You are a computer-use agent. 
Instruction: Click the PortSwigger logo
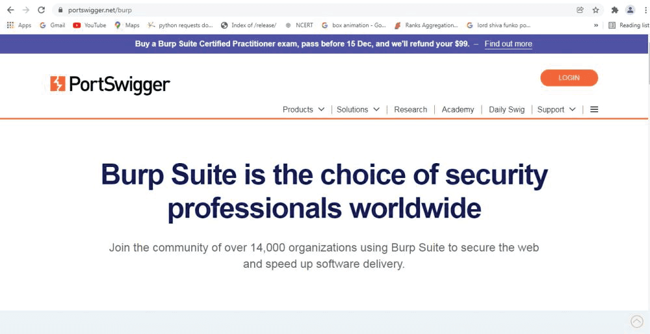click(110, 84)
